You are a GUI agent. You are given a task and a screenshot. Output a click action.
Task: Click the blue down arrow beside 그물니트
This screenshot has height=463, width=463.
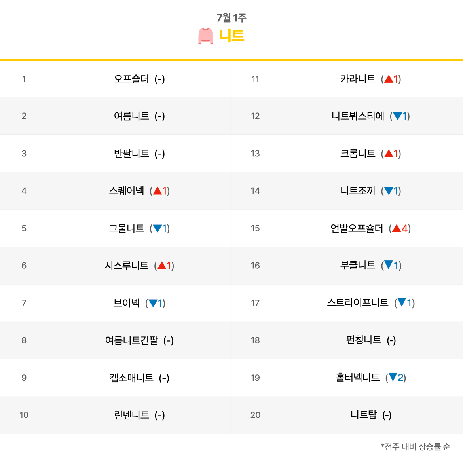click(x=157, y=228)
